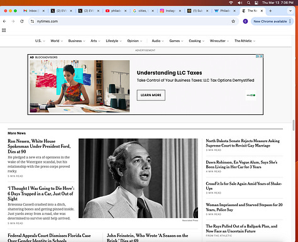
Task: Expand the Games section dropdown
Action: pos(176,41)
